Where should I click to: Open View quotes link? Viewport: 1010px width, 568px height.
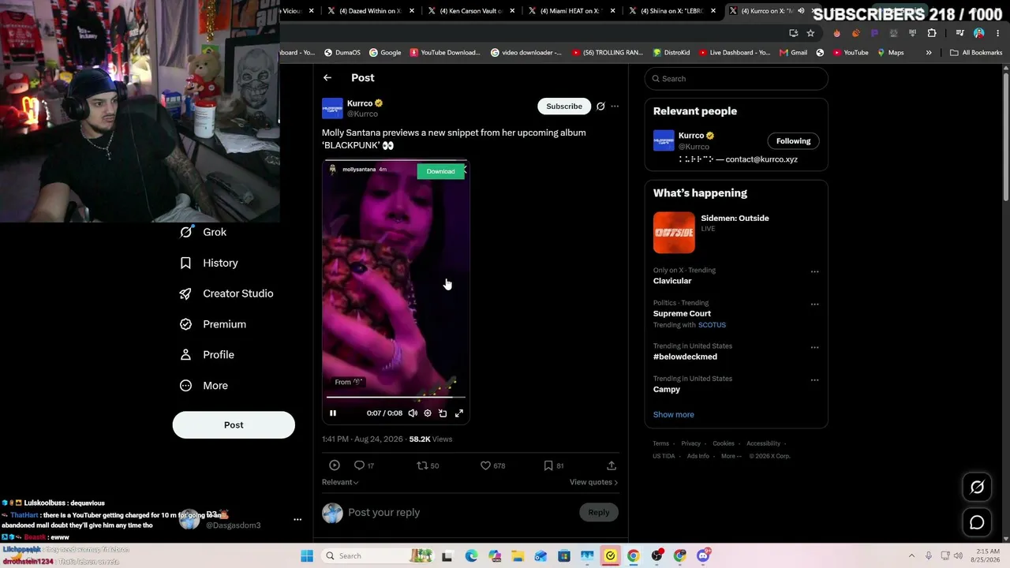pos(593,482)
